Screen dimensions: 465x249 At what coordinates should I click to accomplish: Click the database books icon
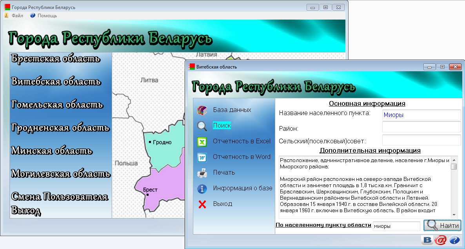coord(202,110)
